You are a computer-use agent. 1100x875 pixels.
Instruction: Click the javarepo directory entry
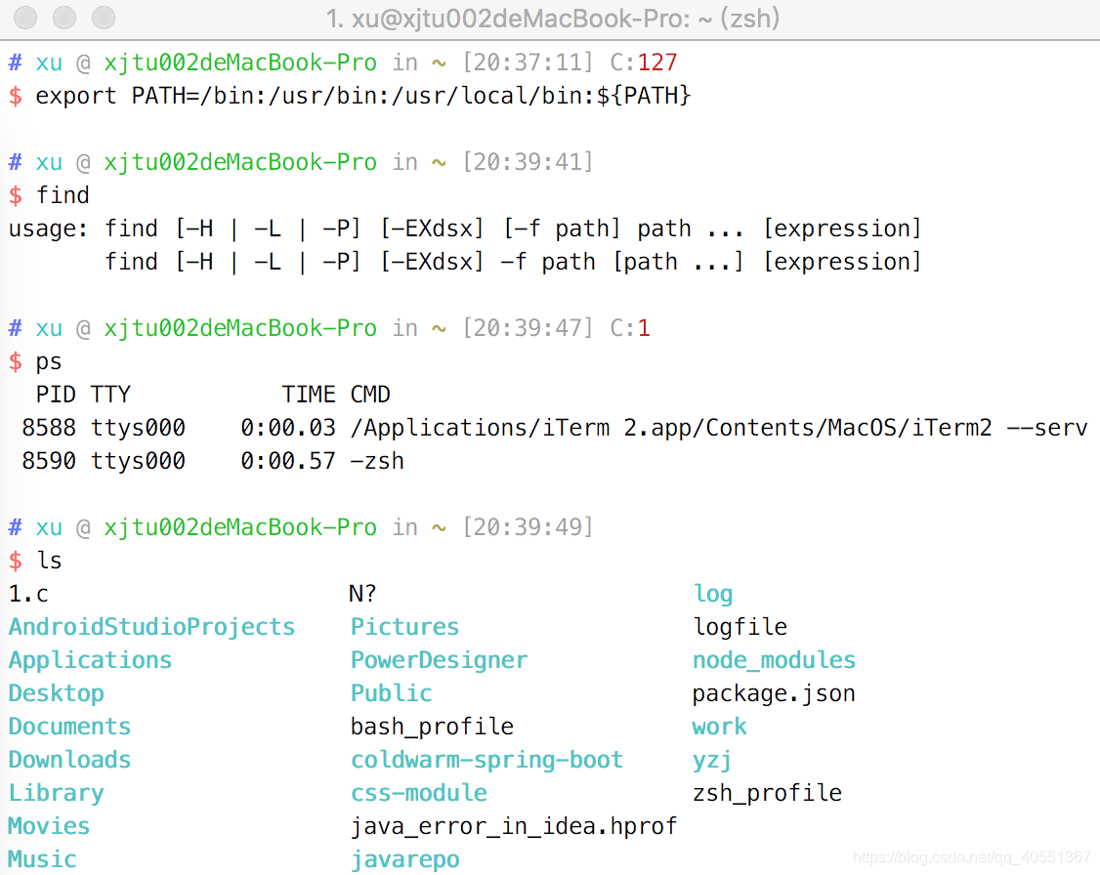[404, 859]
